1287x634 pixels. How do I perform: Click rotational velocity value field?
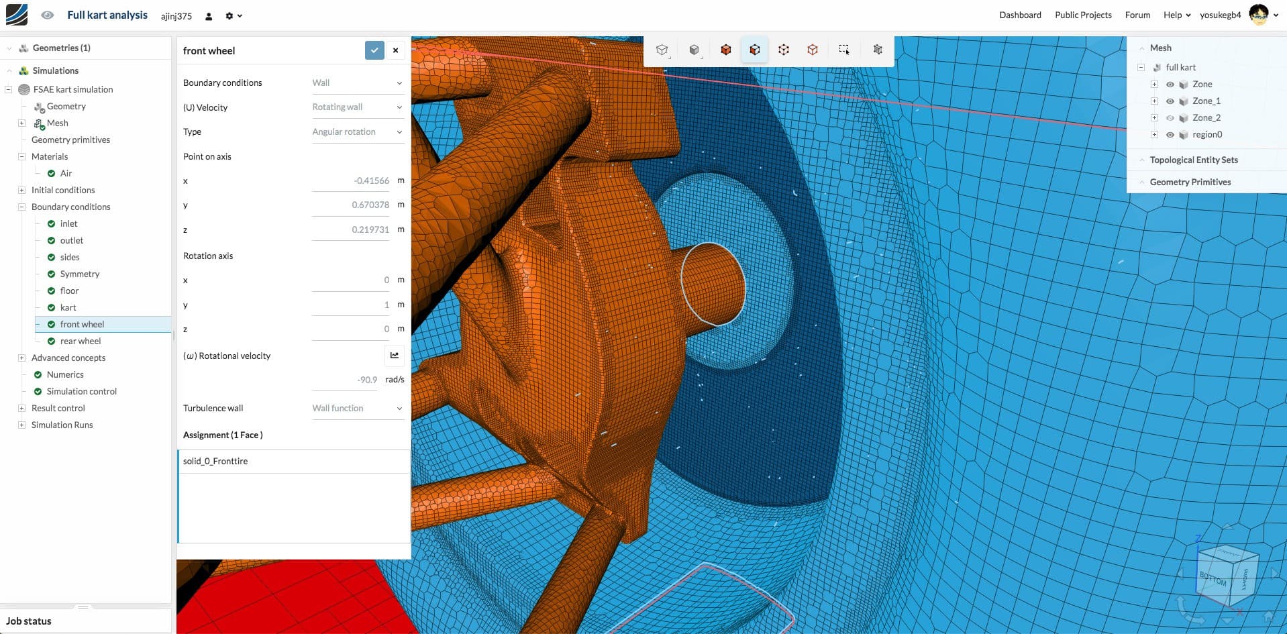click(x=346, y=380)
